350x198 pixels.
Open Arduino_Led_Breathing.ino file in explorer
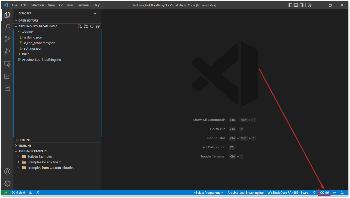[x=57, y=60]
